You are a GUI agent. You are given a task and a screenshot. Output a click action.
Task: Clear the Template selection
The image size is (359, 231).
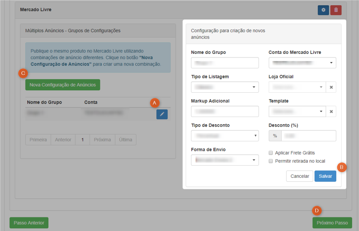tap(331, 112)
